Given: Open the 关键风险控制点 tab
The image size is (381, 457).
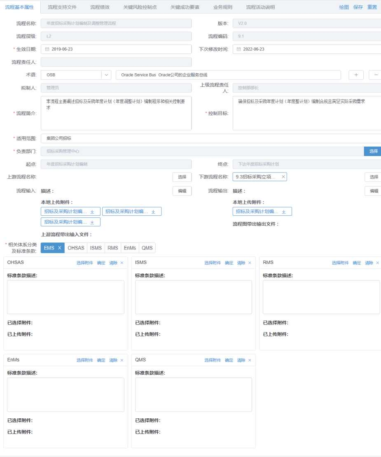Looking at the screenshot, I should point(140,7).
